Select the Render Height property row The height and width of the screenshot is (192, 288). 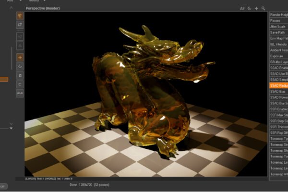pyautogui.click(x=278, y=15)
